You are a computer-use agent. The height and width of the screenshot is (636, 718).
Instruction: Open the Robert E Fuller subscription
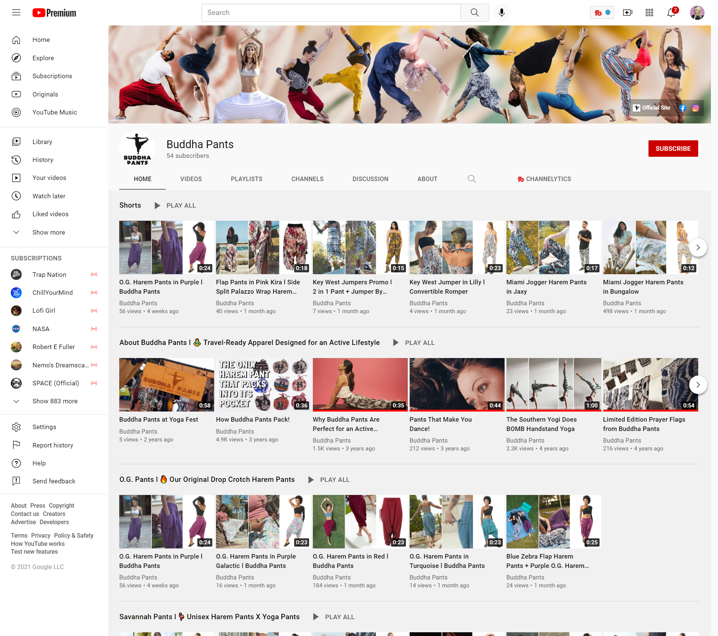point(54,347)
